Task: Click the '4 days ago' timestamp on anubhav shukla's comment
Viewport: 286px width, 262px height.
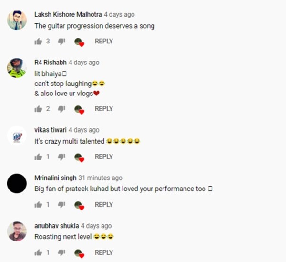Action: [x=96, y=226]
